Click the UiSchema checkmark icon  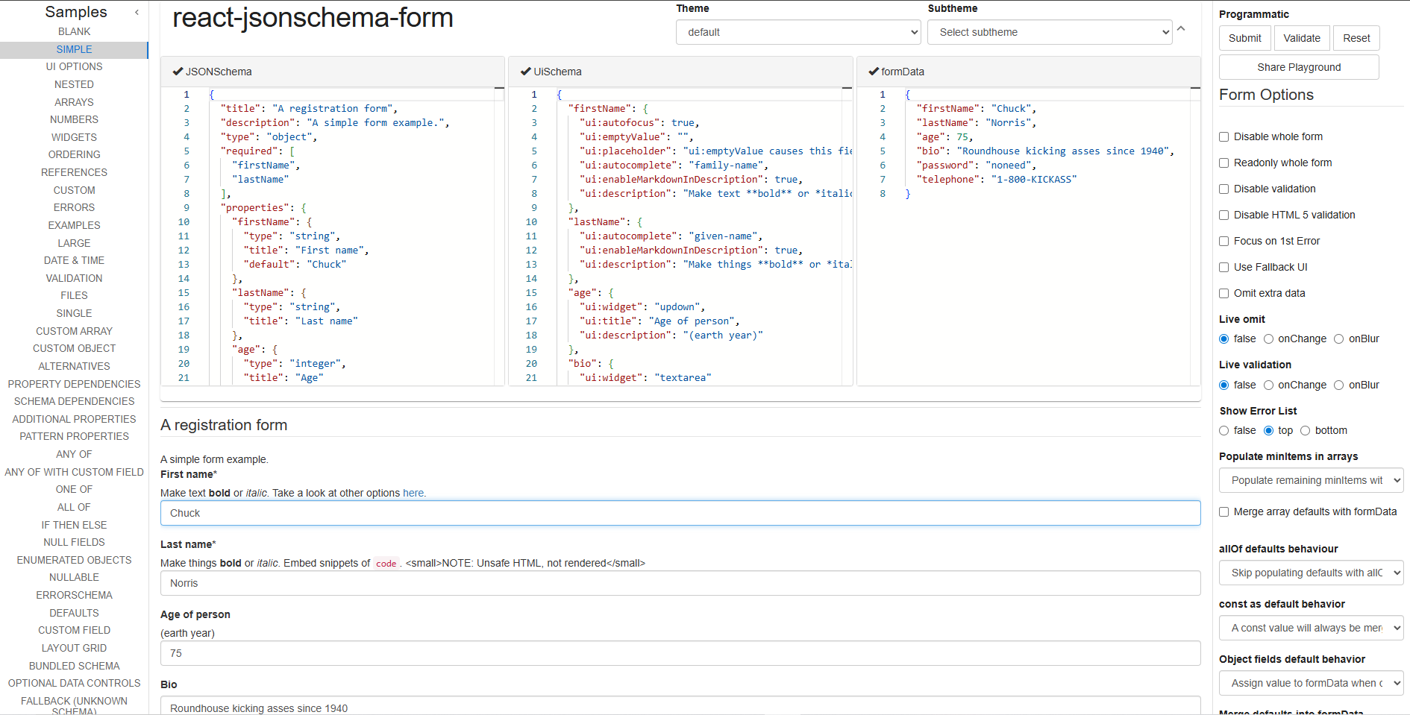point(525,72)
